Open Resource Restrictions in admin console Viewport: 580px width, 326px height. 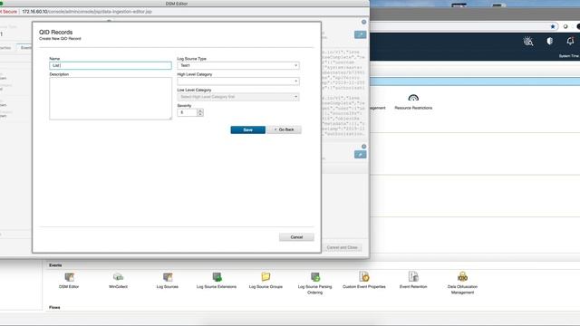[413, 102]
